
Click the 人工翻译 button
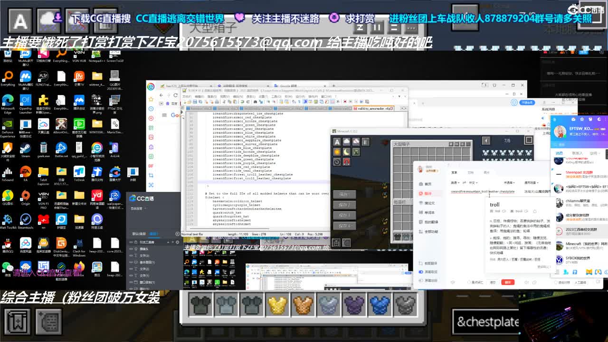tap(580, 282)
